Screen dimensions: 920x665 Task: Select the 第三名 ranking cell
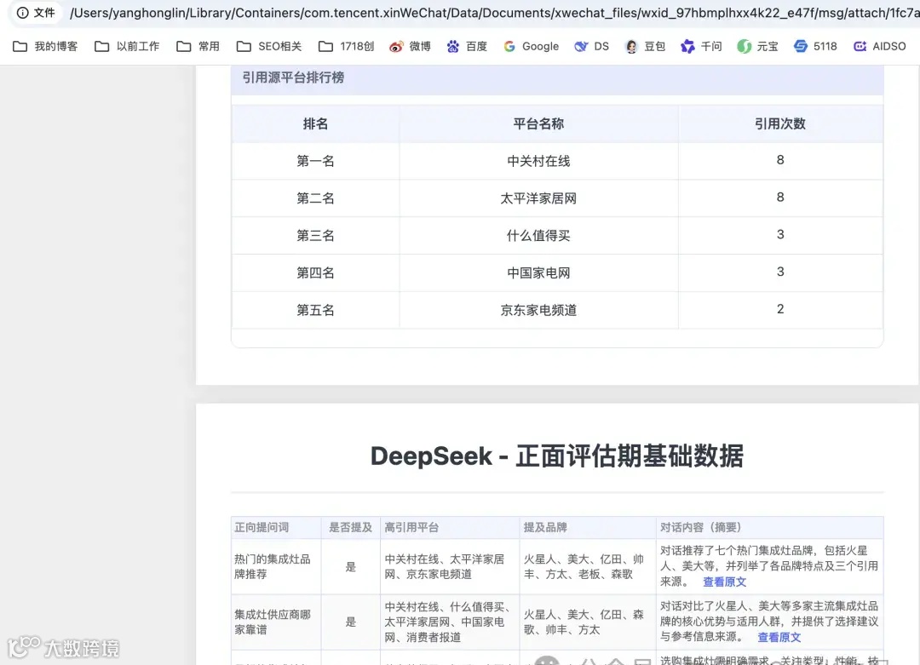[x=316, y=236]
